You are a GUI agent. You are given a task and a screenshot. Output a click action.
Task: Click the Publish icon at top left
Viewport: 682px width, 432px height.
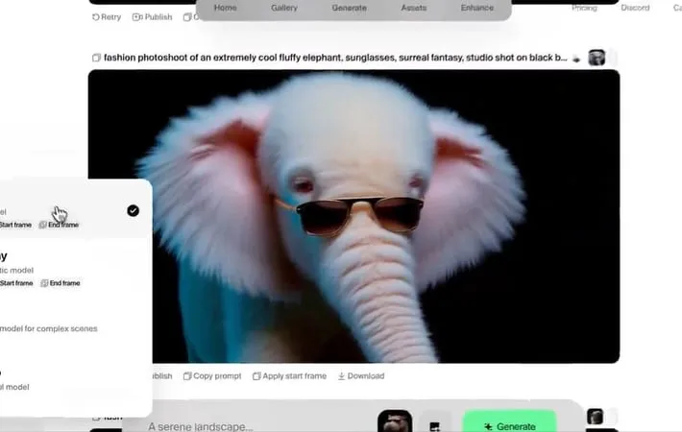[x=137, y=17]
